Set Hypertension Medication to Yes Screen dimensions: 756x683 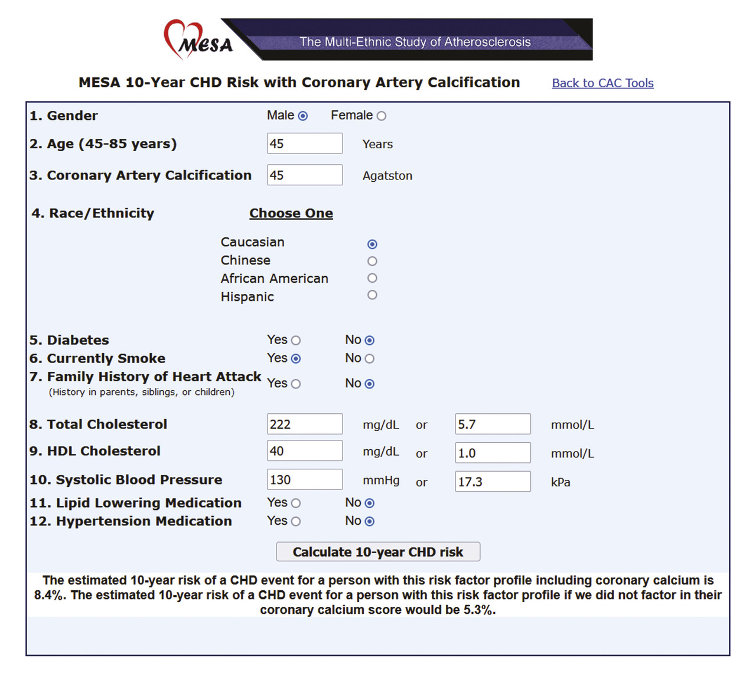296,522
